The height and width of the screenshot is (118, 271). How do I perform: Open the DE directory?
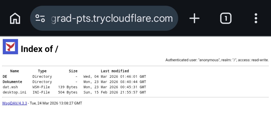point(5,76)
